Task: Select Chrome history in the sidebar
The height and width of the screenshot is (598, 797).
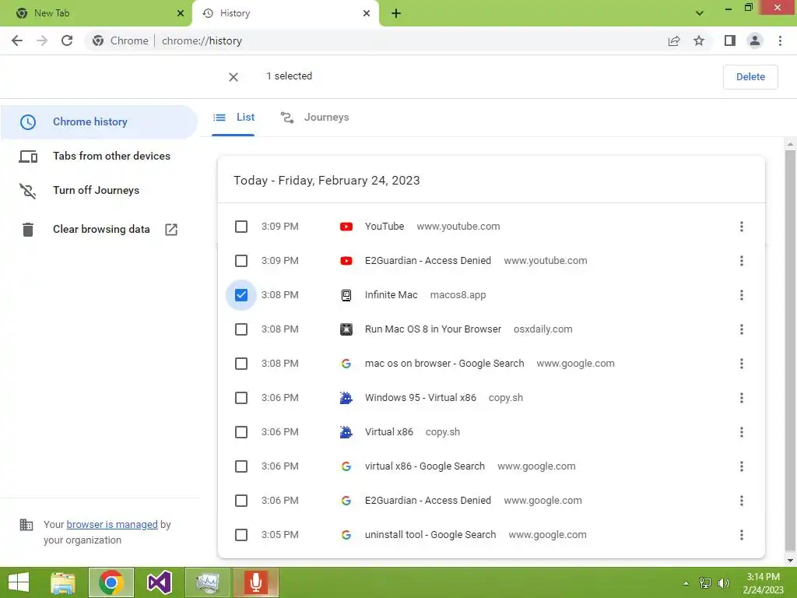Action: [99, 122]
